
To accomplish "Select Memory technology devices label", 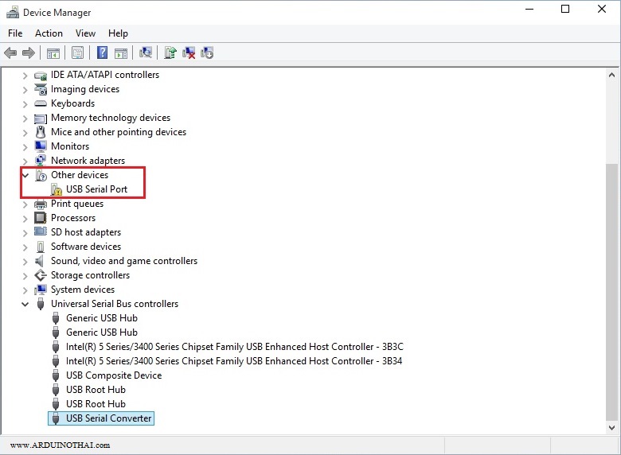I will tap(111, 118).
